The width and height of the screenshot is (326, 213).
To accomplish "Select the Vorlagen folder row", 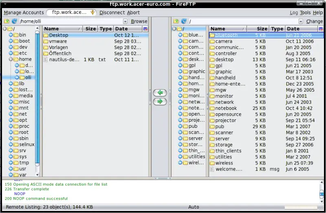I will point(96,47).
